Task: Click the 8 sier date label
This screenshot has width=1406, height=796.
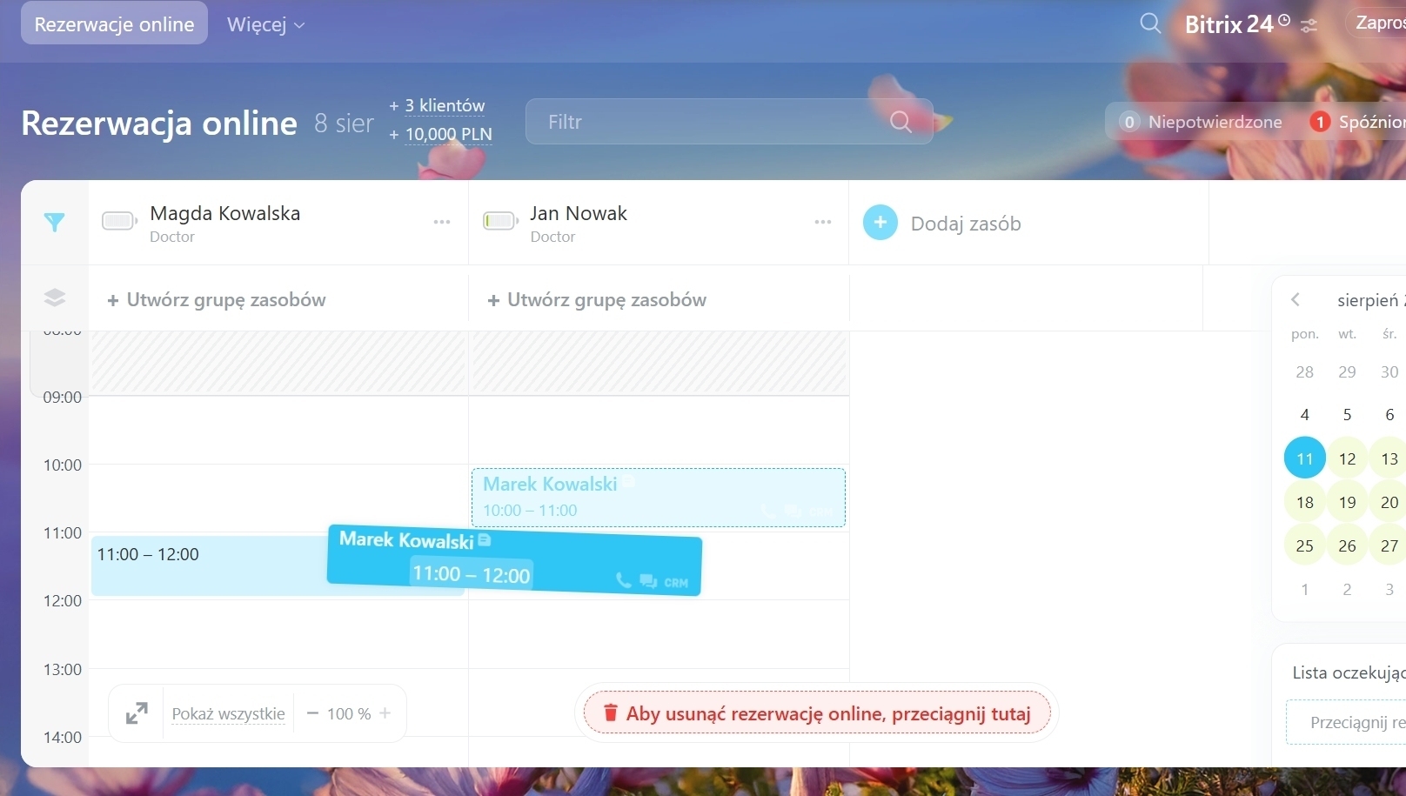Action: coord(344,124)
